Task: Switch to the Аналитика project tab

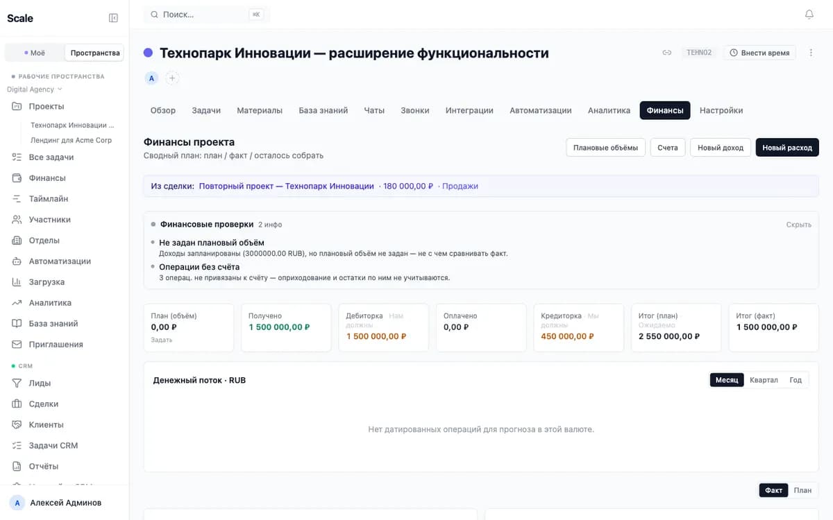Action: pos(609,110)
